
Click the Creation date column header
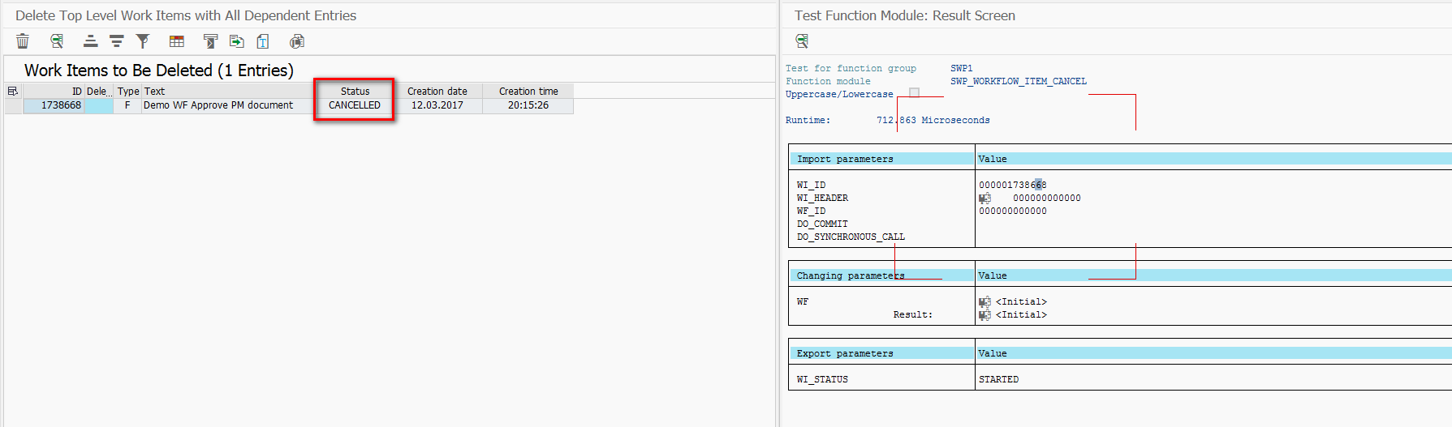pos(437,92)
